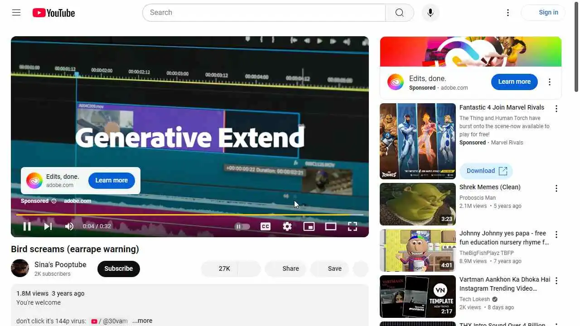Click the video title Bird screams

[x=75, y=249]
